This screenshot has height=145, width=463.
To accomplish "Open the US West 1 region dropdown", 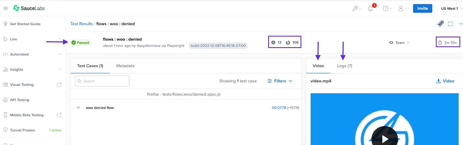I will coord(451,8).
